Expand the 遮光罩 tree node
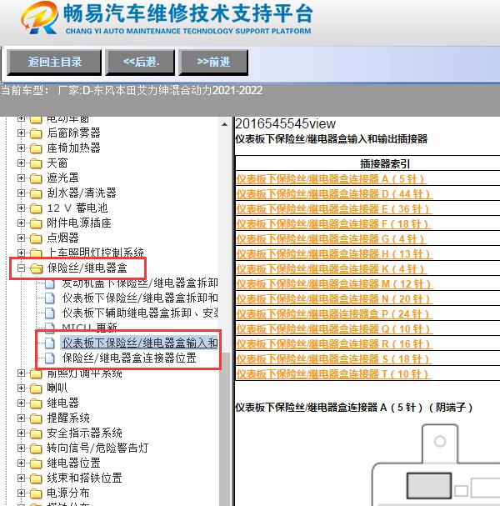The image size is (500, 506). click(x=21, y=178)
